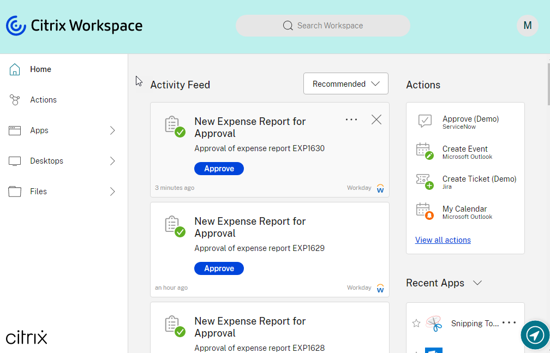Viewport: 550px width, 353px height.
Task: Click the Create Event calendar icon
Action: 425,151
